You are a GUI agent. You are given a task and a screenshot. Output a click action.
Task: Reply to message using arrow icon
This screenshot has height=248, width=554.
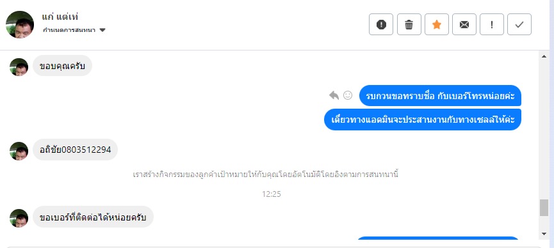tap(334, 95)
